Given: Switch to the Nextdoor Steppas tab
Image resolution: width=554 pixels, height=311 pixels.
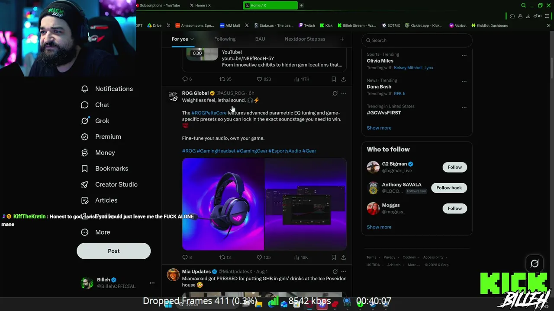Looking at the screenshot, I should 305,39.
